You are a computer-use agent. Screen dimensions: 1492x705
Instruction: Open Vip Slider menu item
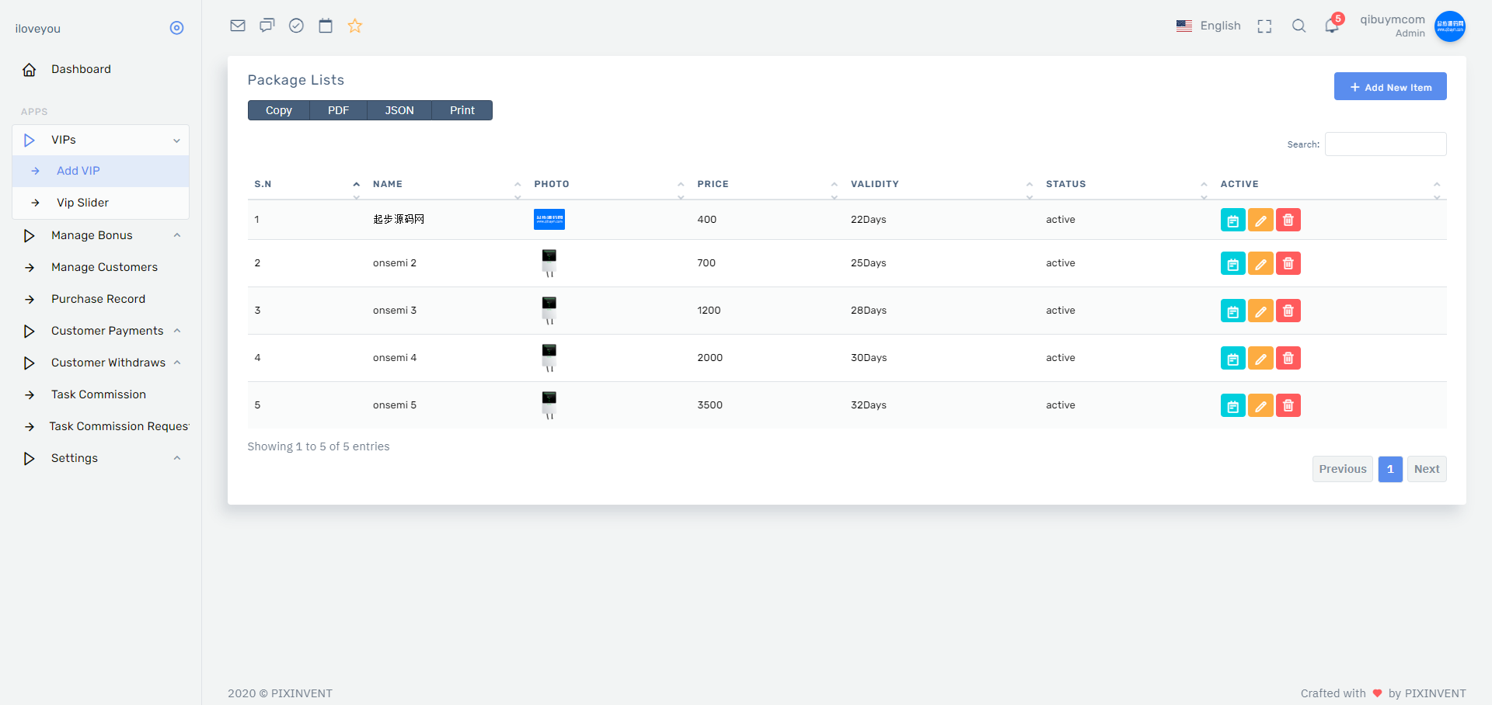(x=82, y=203)
